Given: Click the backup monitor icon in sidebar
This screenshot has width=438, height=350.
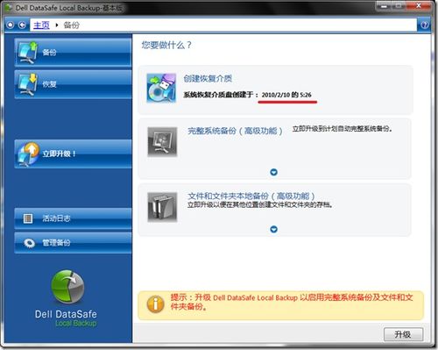Looking at the screenshot, I should pos(28,53).
